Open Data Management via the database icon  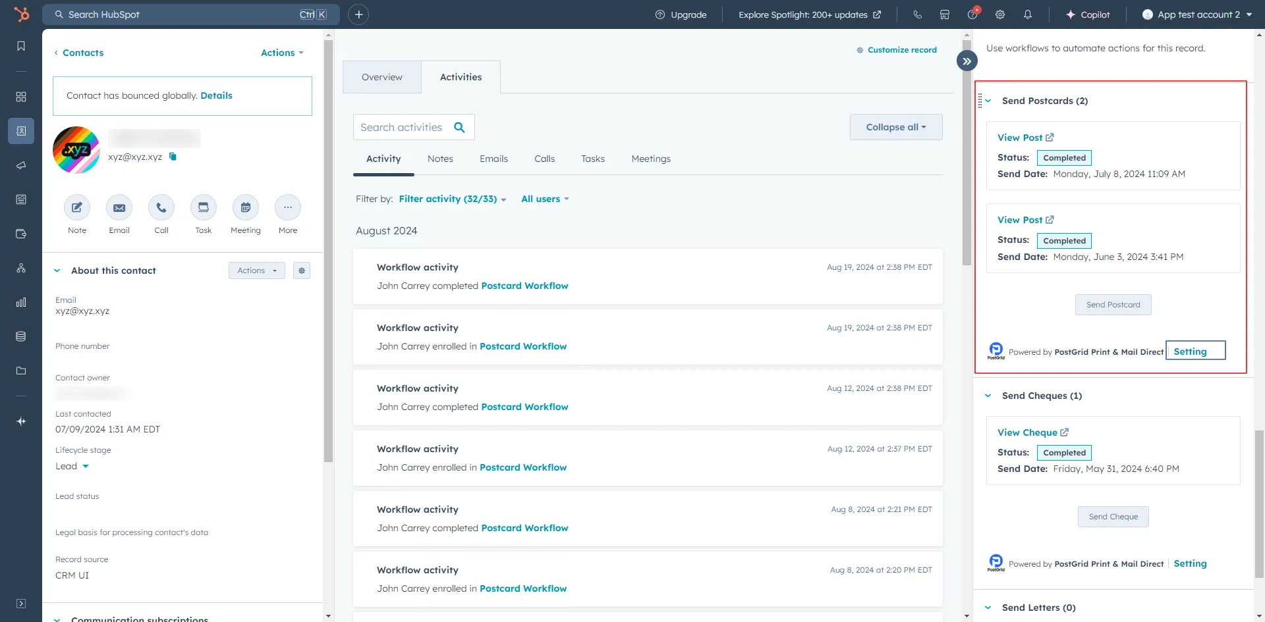(x=20, y=336)
